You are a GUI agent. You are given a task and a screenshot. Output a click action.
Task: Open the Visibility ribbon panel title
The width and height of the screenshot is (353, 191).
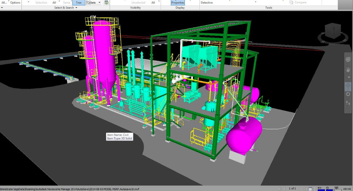[135, 8]
